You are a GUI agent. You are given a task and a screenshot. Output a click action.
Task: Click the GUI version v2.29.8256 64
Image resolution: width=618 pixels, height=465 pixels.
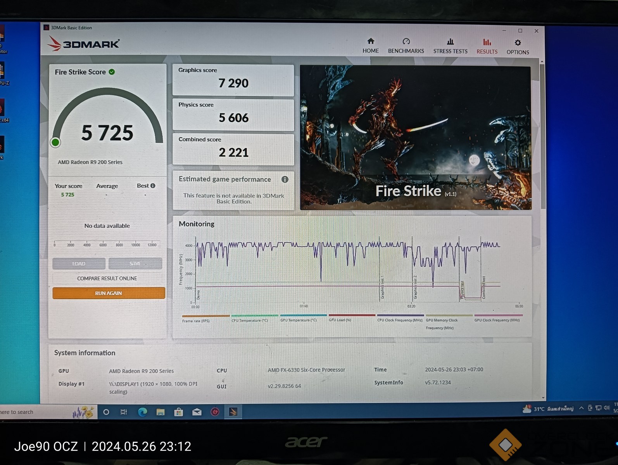pyautogui.click(x=284, y=386)
